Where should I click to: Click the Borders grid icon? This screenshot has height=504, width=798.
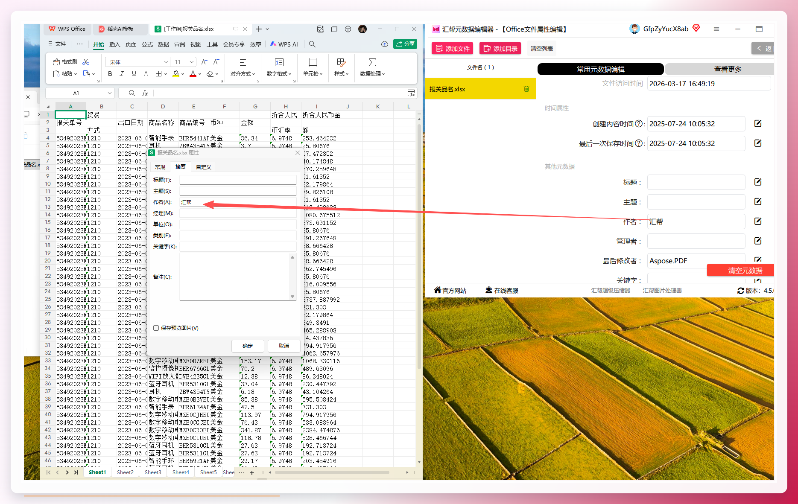[158, 74]
